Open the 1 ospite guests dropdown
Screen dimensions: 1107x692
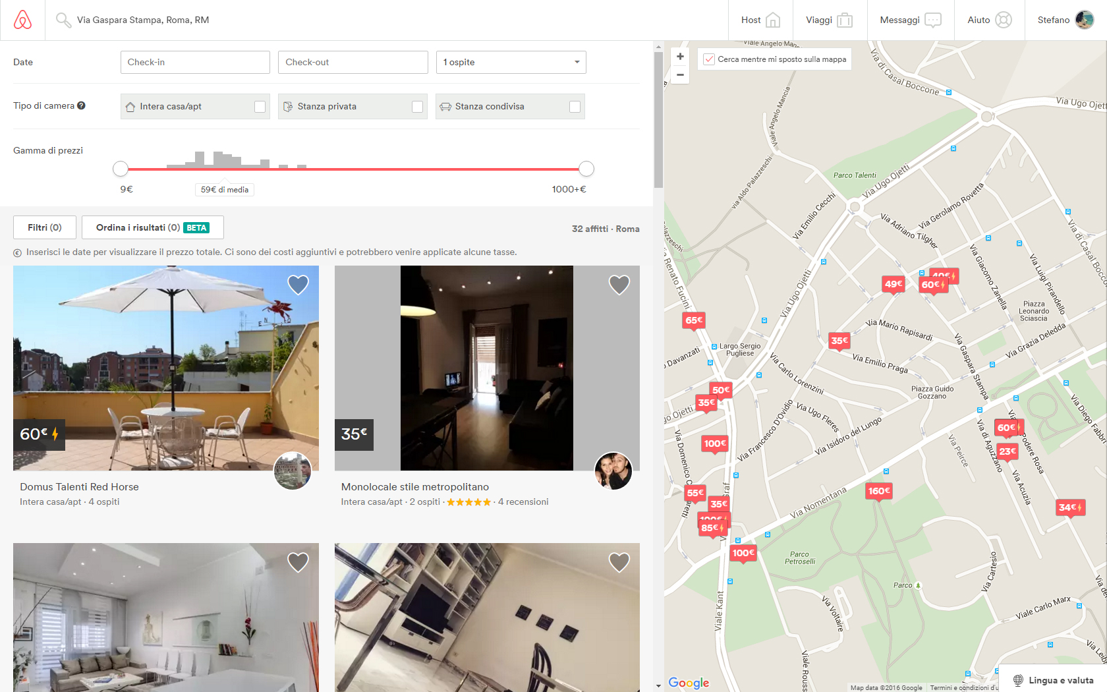511,62
